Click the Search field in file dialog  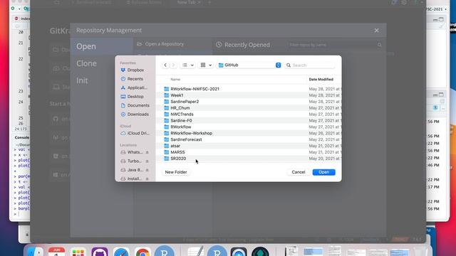click(310, 65)
